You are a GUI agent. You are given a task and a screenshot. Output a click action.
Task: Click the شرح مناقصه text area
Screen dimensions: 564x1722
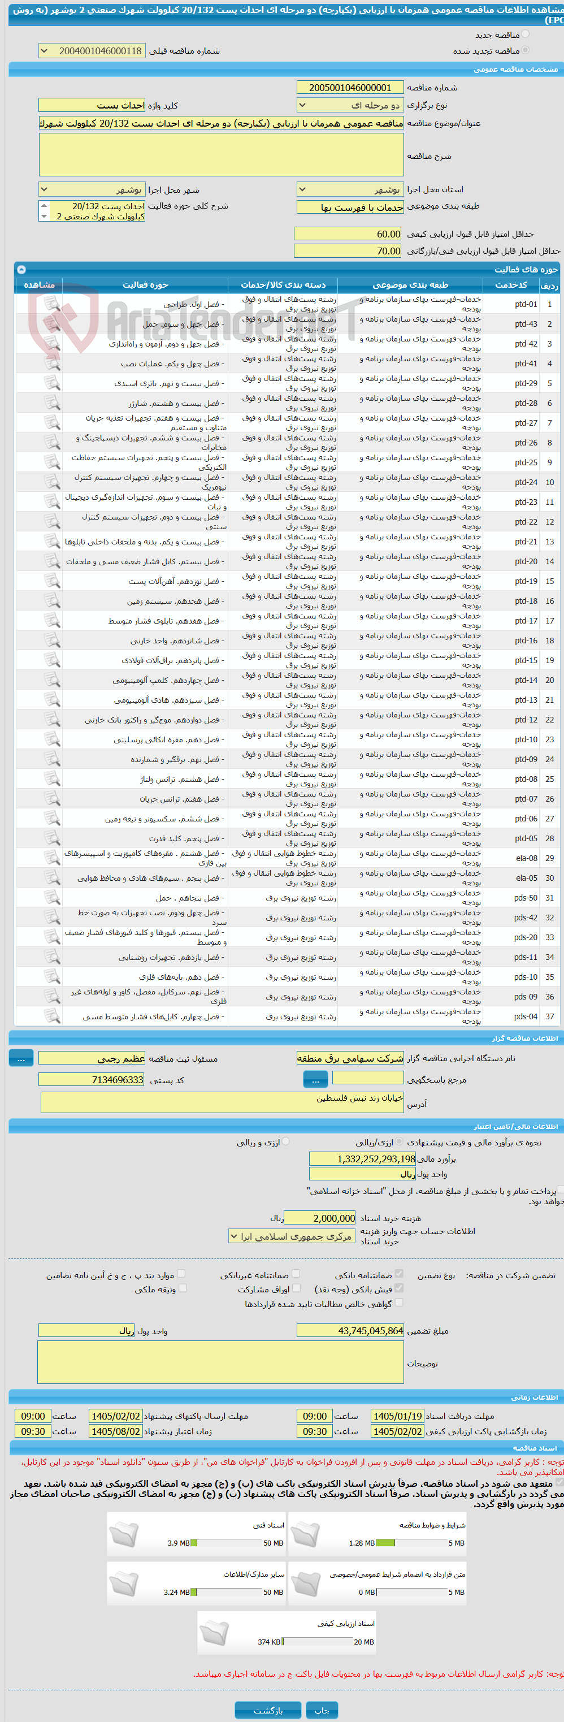pyautogui.click(x=221, y=154)
